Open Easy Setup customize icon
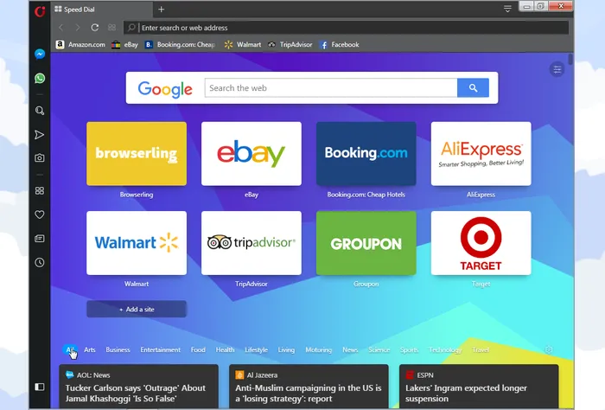 (557, 69)
